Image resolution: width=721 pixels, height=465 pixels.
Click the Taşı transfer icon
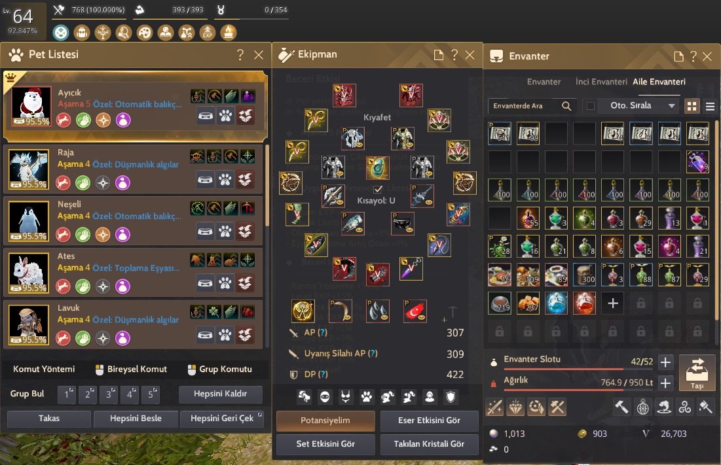point(697,373)
